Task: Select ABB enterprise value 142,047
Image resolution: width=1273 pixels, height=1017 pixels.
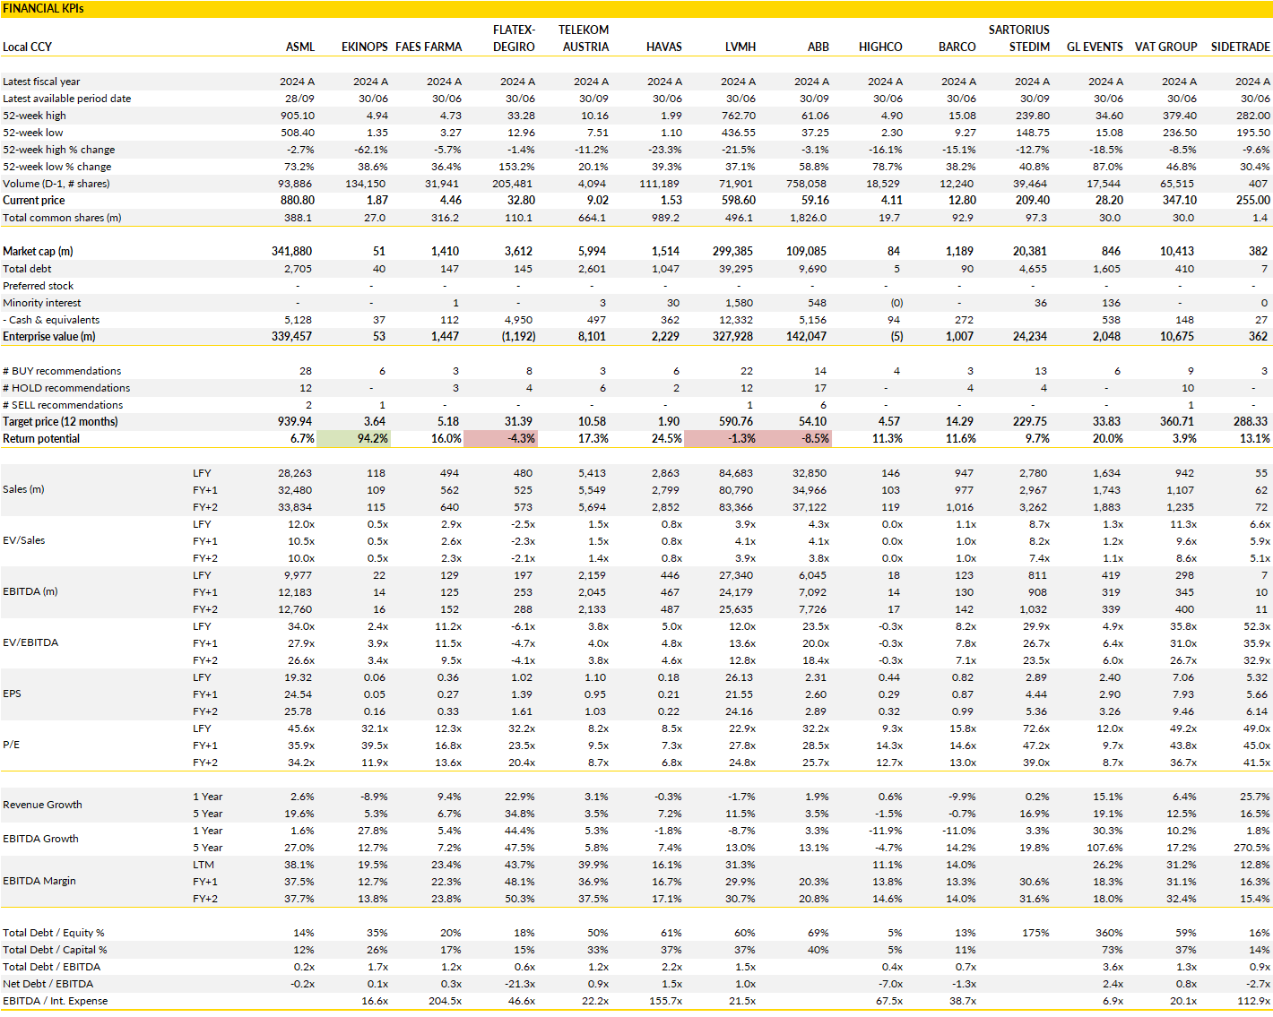Action: point(807,337)
